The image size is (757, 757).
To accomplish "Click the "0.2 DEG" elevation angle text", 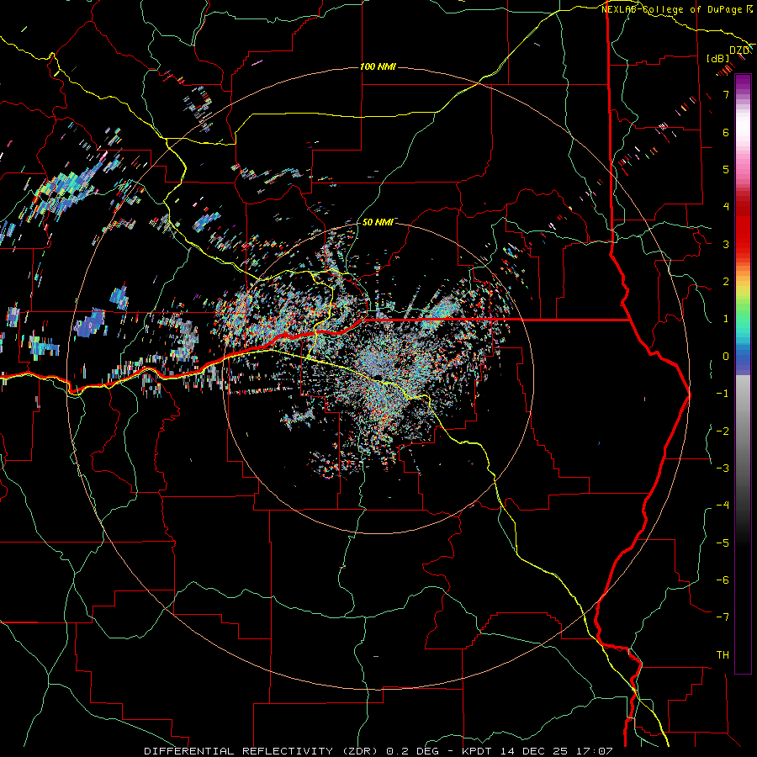I will (x=413, y=751).
